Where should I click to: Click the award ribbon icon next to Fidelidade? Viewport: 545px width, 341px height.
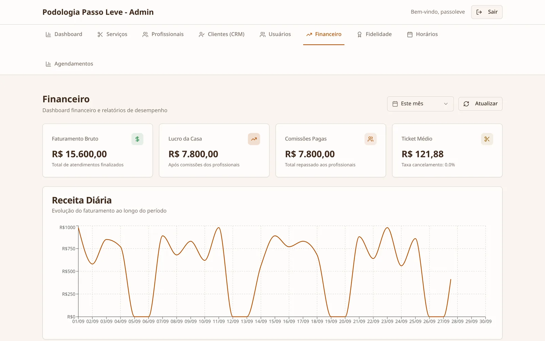pyautogui.click(x=359, y=34)
